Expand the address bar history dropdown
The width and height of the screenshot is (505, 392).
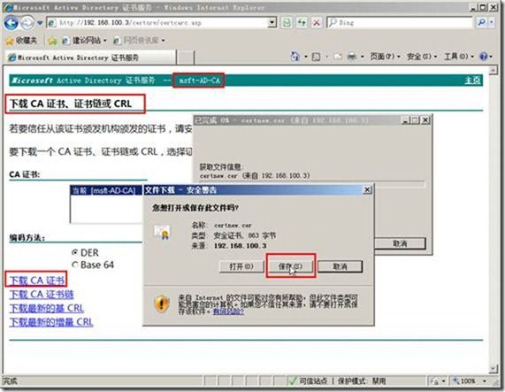point(272,23)
